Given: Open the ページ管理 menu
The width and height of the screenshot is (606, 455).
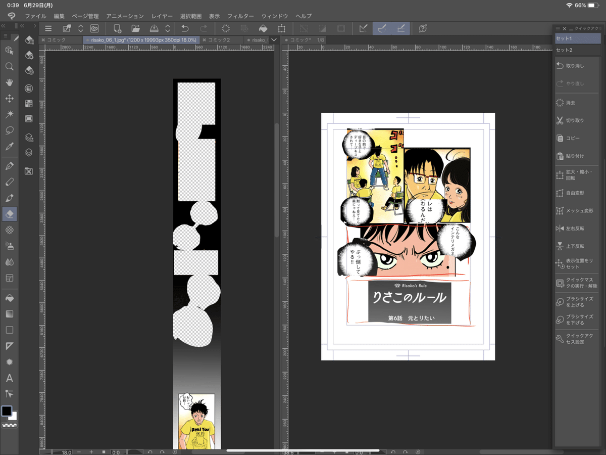Looking at the screenshot, I should 85,16.
